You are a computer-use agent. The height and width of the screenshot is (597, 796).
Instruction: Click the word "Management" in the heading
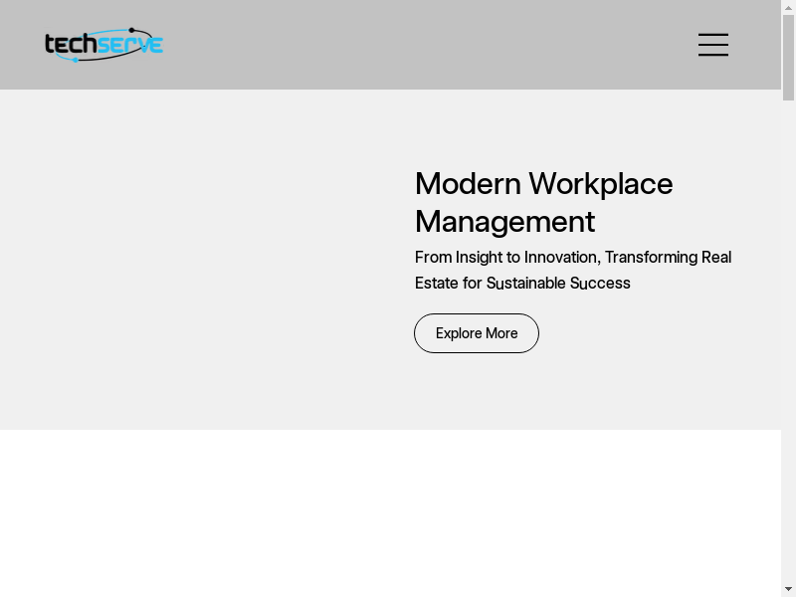pyautogui.click(x=504, y=221)
